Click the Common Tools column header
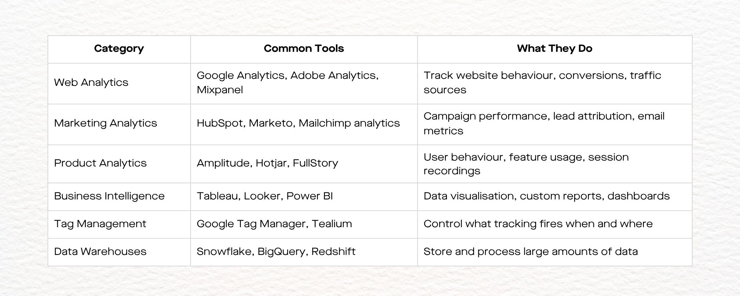Viewport: 740px width, 296px height. 304,48
